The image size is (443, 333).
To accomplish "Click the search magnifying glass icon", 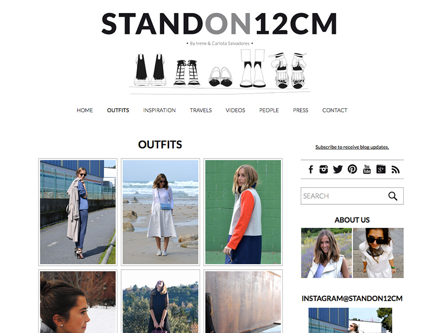I will tap(393, 196).
